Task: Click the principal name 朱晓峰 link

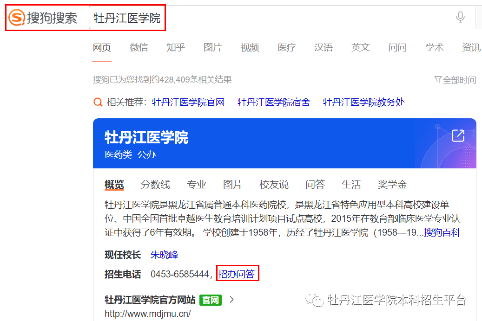Action: [164, 255]
